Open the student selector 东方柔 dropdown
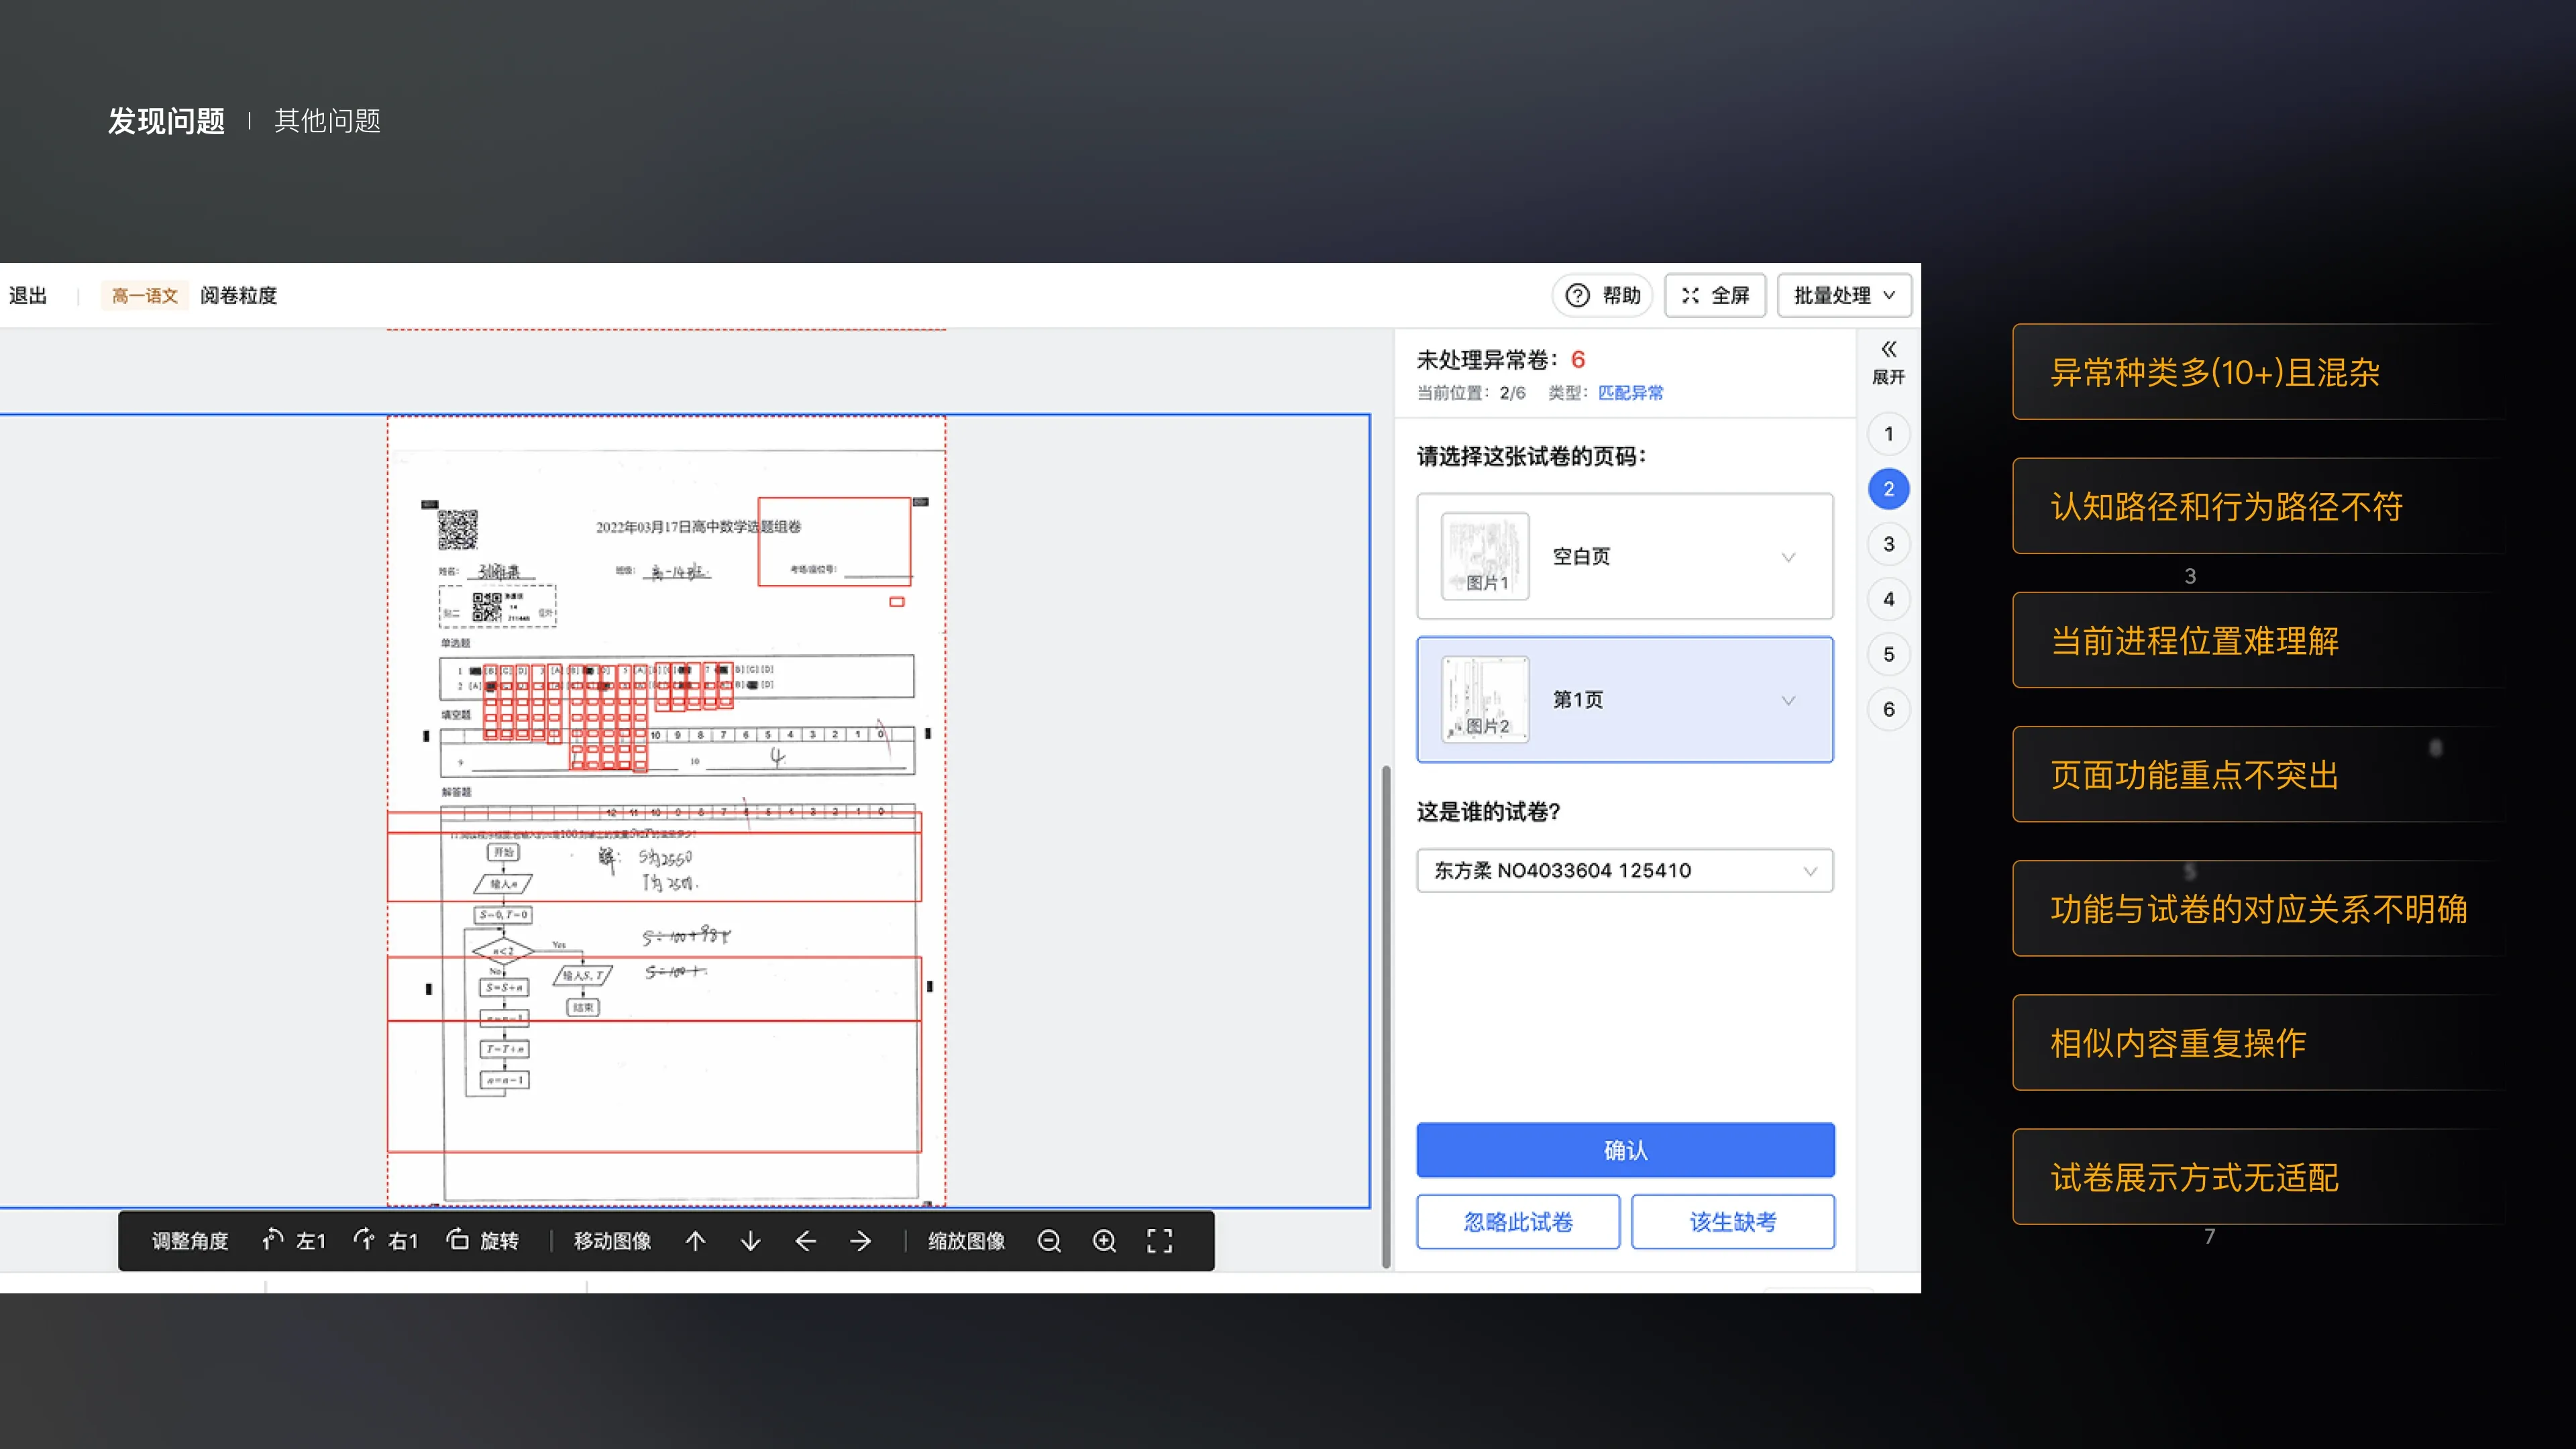The image size is (2576, 1449). click(x=1625, y=871)
